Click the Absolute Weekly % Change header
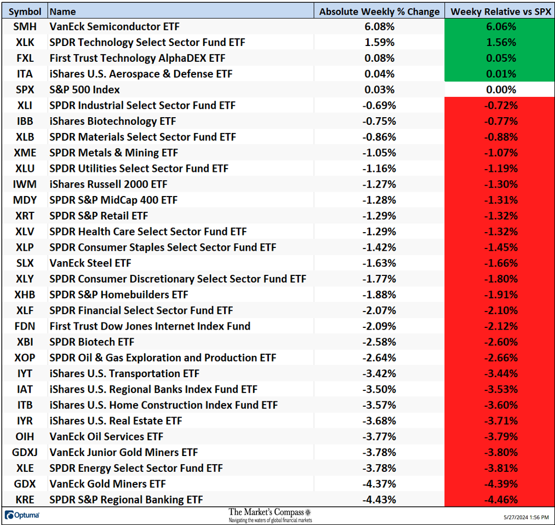Screen dimensions: 555x525 click(379, 11)
